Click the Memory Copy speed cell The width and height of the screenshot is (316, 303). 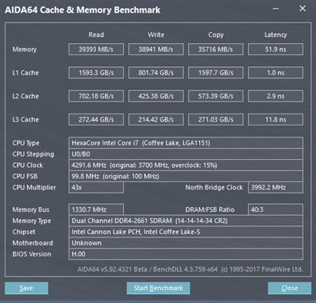tap(215, 50)
